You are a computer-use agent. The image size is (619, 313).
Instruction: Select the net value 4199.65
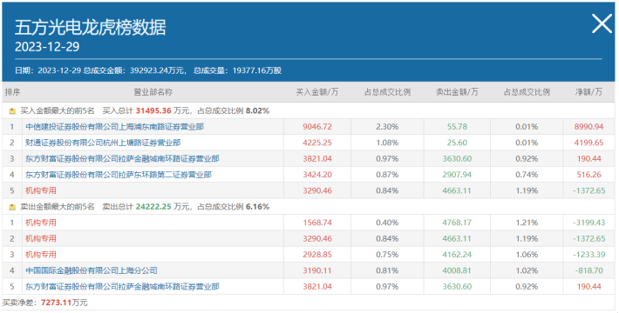point(589,143)
